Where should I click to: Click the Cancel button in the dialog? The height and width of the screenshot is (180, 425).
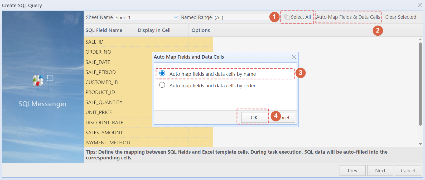pos(282,117)
